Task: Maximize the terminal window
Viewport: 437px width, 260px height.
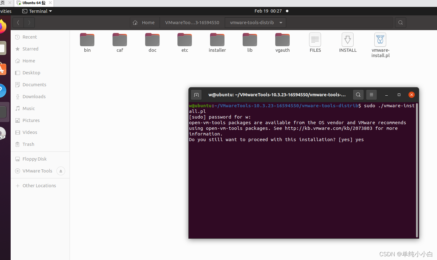Action: pyautogui.click(x=399, y=95)
